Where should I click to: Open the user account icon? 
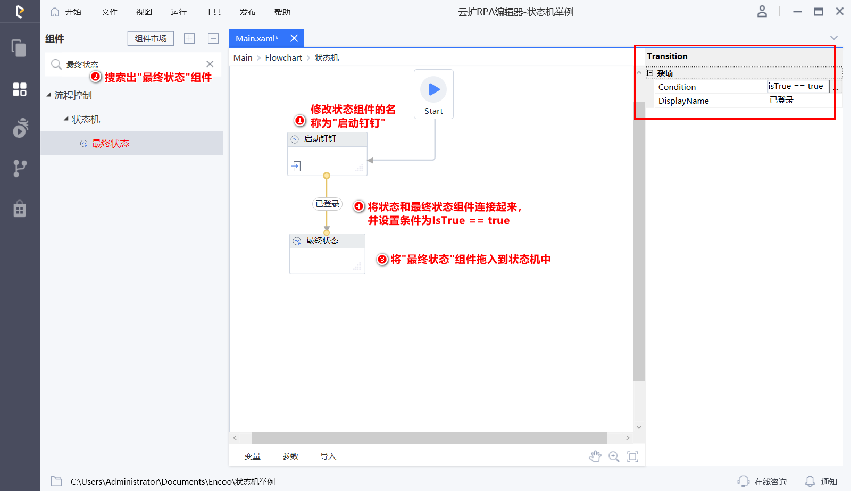coord(762,12)
